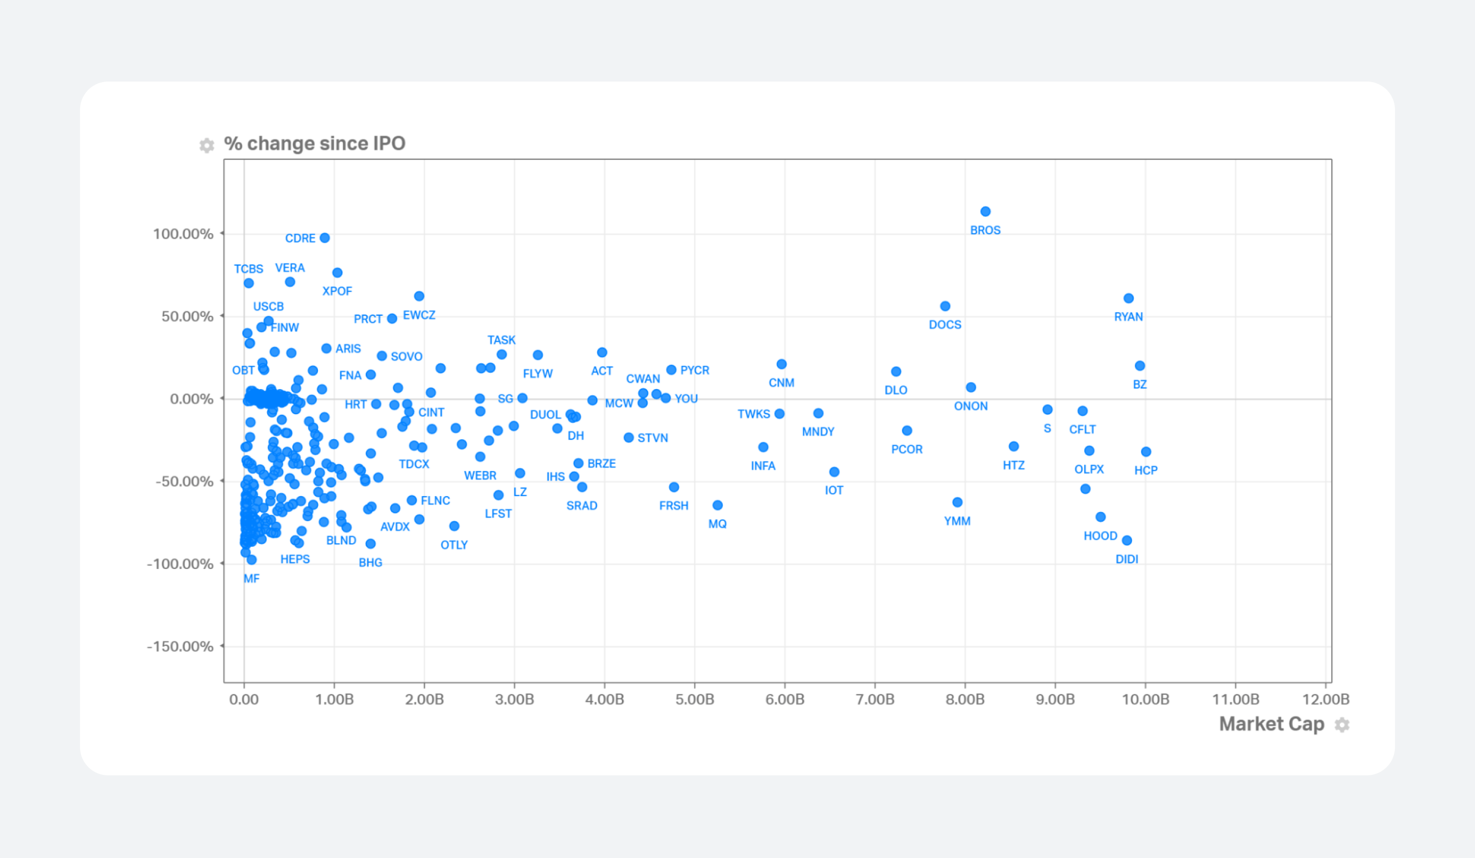Select the CWAN ticker label
Image resolution: width=1475 pixels, height=858 pixels.
tap(643, 379)
